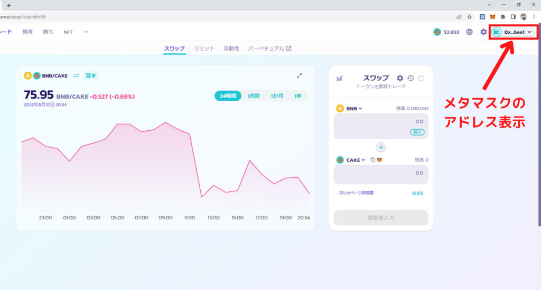Switch to the リミット tab
The height and width of the screenshot is (290, 541).
(204, 49)
